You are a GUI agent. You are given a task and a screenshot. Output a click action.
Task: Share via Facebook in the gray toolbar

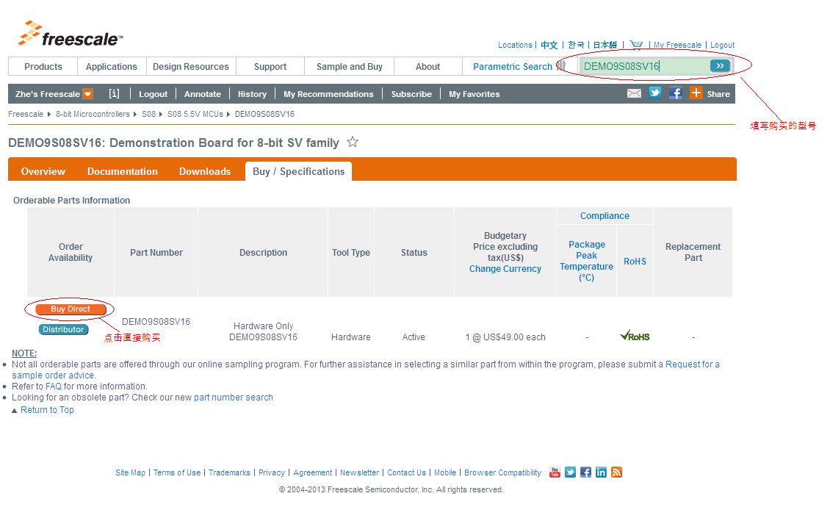pos(676,93)
